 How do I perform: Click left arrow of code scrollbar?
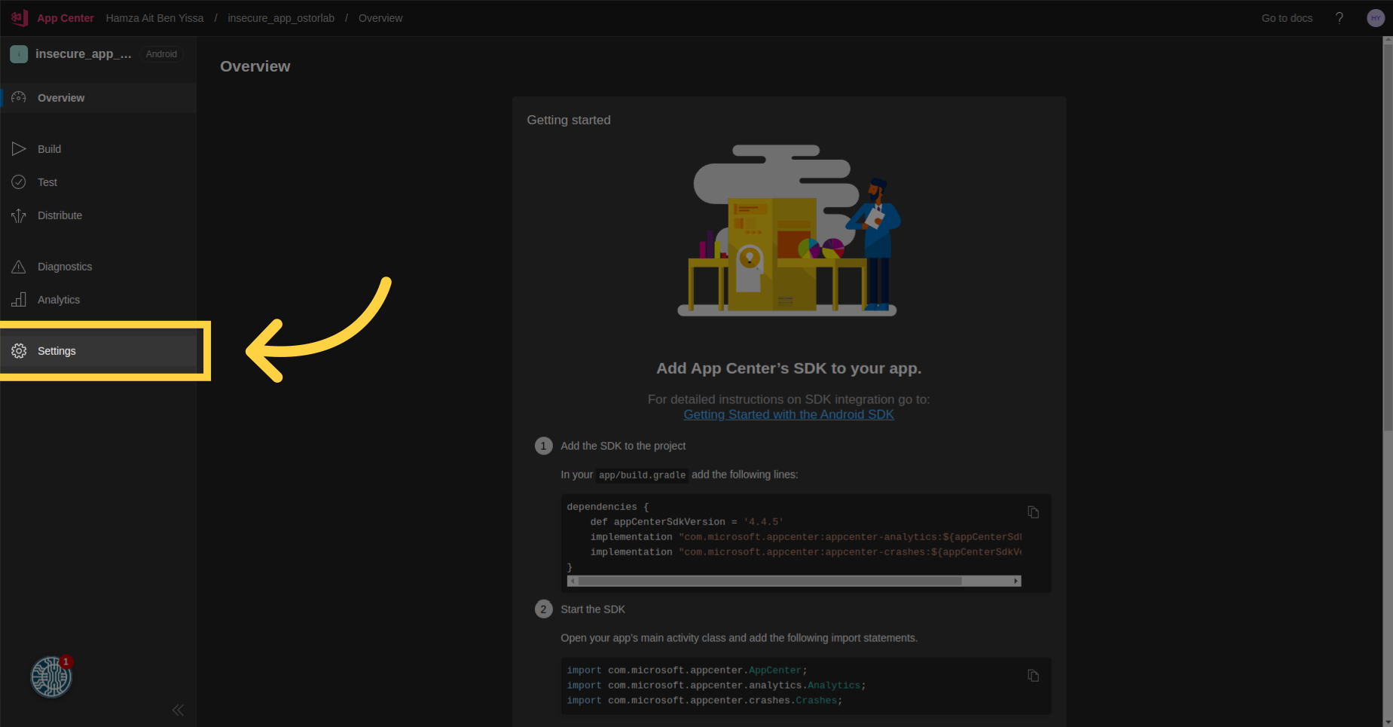tap(572, 581)
